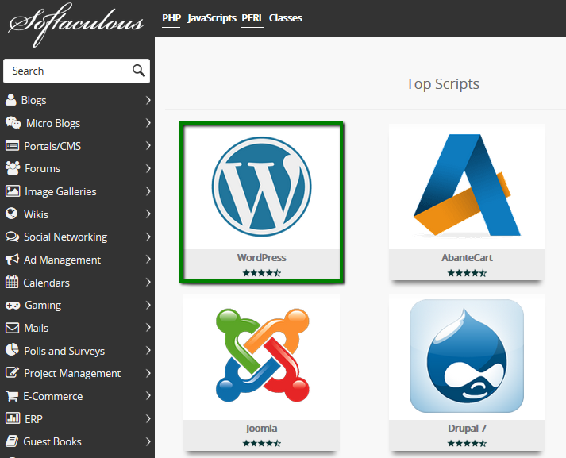Image resolution: width=566 pixels, height=458 pixels.
Task: Click the Softaculous logo
Action: 76,25
